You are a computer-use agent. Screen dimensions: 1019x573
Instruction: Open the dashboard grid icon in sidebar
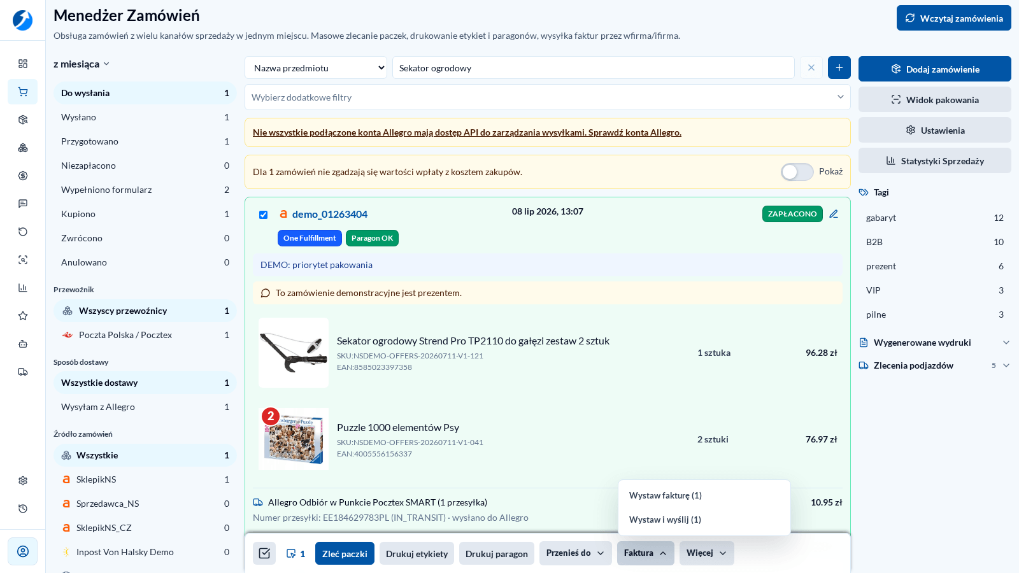23,64
